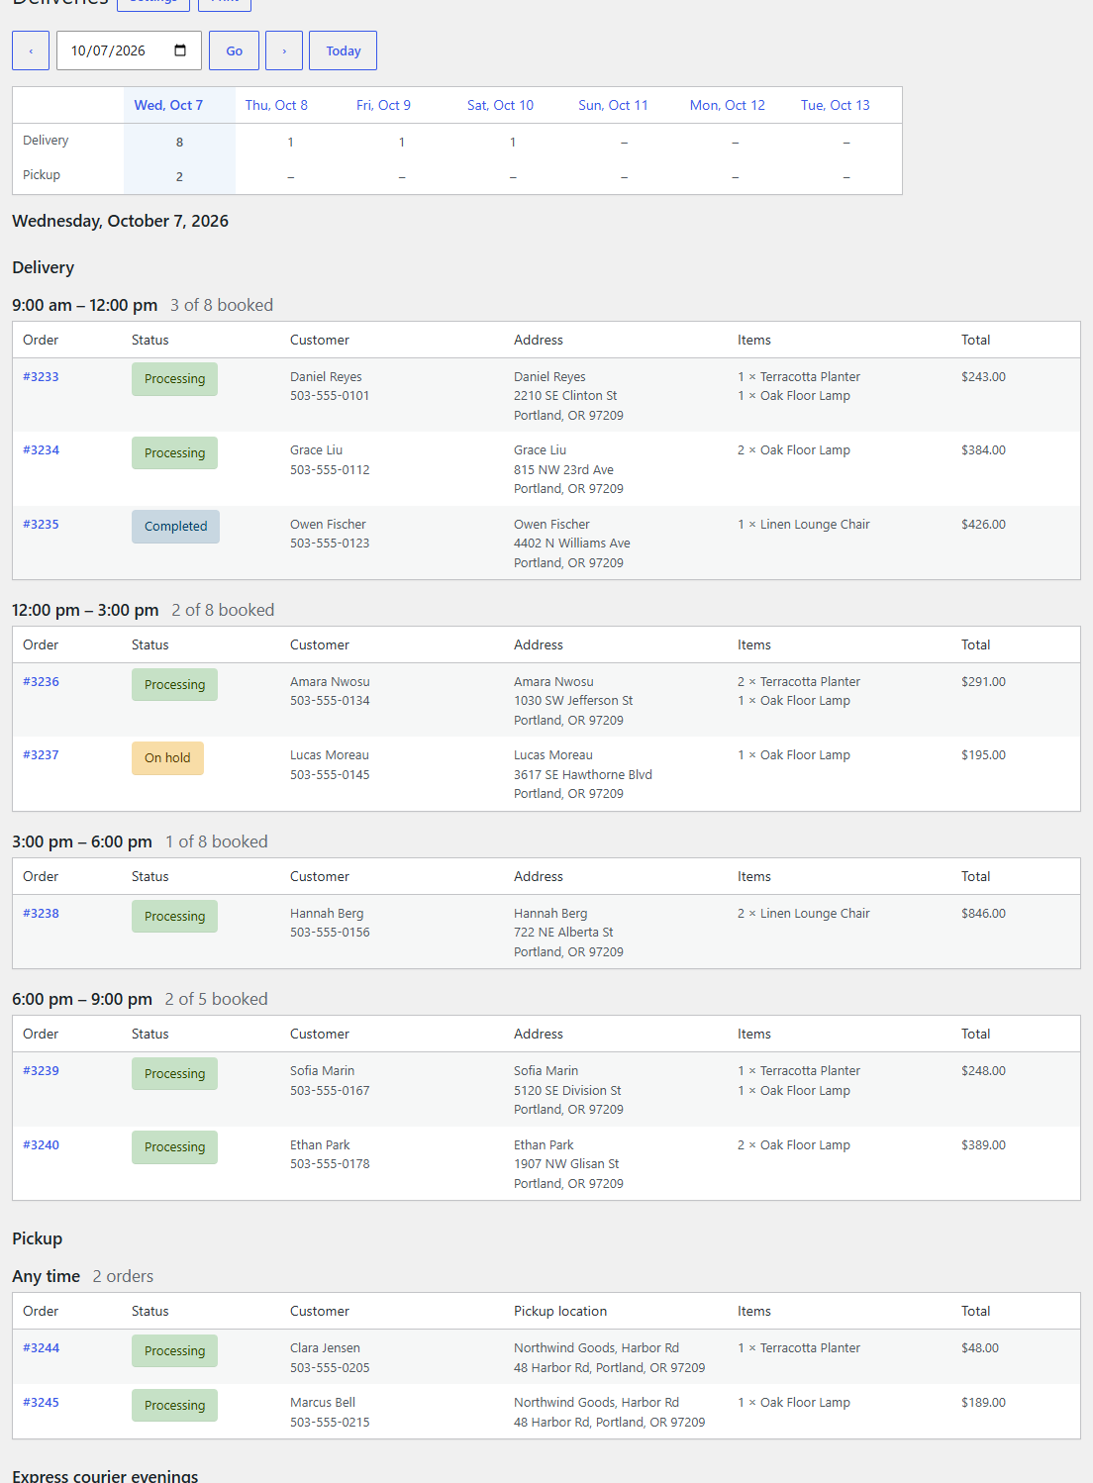Click the Processing badge for Hannah Berg
The image size is (1093, 1483).
tap(174, 917)
